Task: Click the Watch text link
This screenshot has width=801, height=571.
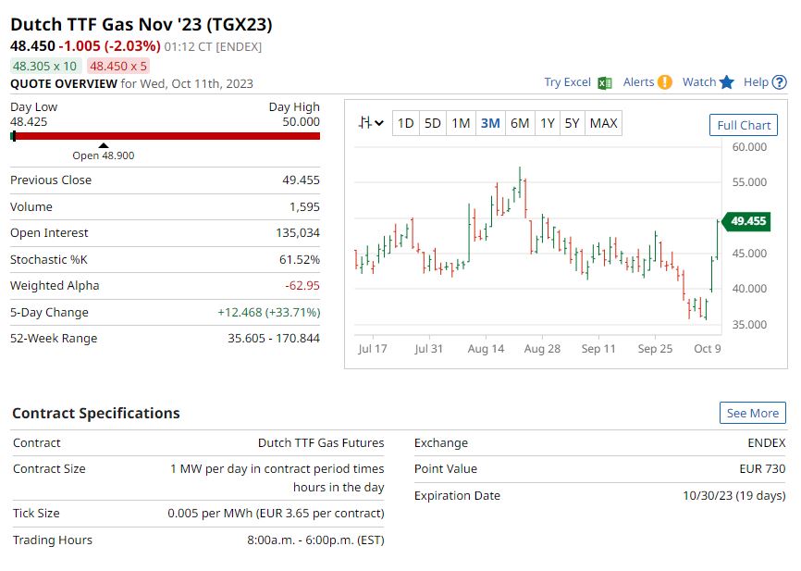Action: coord(698,82)
